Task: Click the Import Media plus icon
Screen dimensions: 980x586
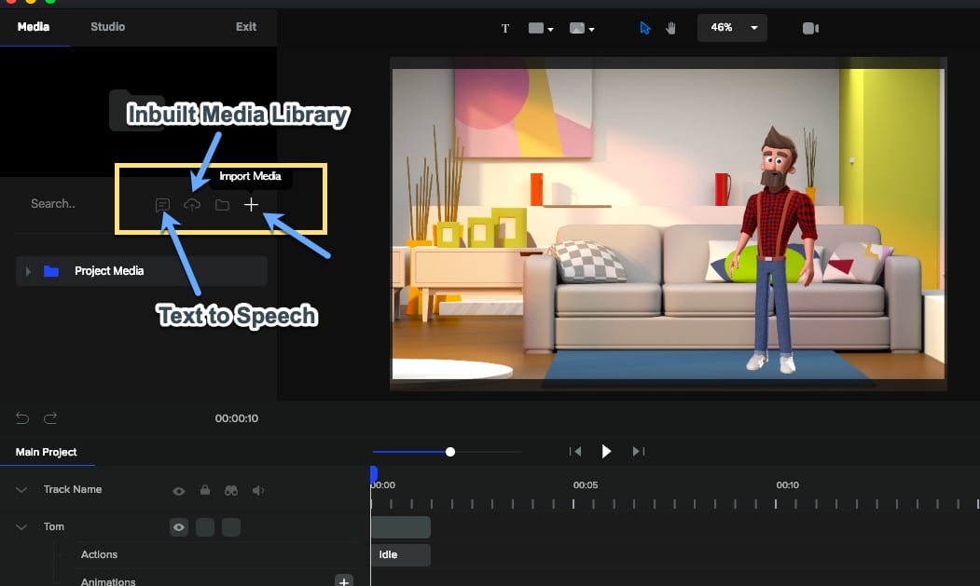Action: [251, 204]
